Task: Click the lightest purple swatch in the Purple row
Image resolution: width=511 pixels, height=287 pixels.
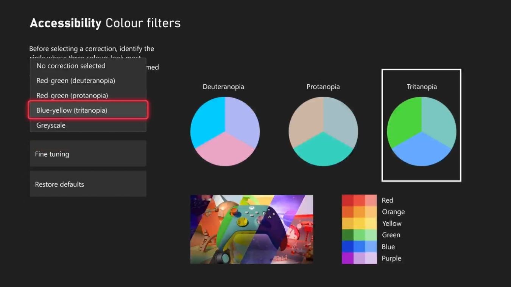Action: pos(371,258)
